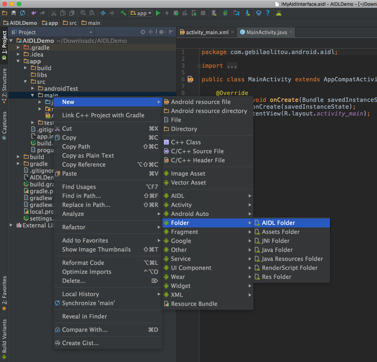Click Reveal in Finder menu item
The image size is (377, 362).
108,317
